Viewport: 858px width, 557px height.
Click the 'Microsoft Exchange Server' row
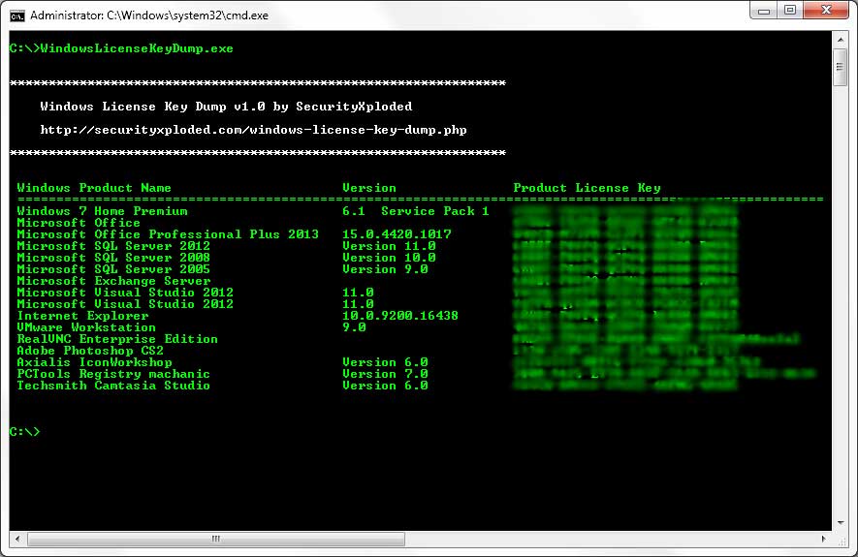pos(113,281)
